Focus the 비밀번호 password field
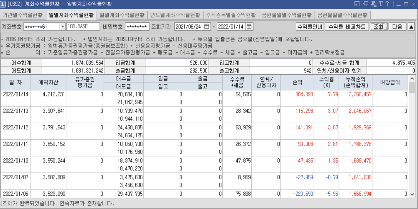The height and width of the screenshot is (209, 418). coord(137,27)
